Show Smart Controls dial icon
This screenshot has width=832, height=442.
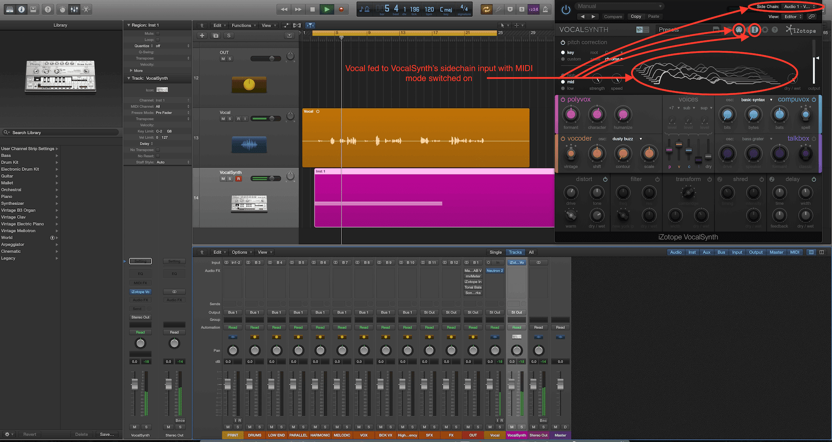63,9
